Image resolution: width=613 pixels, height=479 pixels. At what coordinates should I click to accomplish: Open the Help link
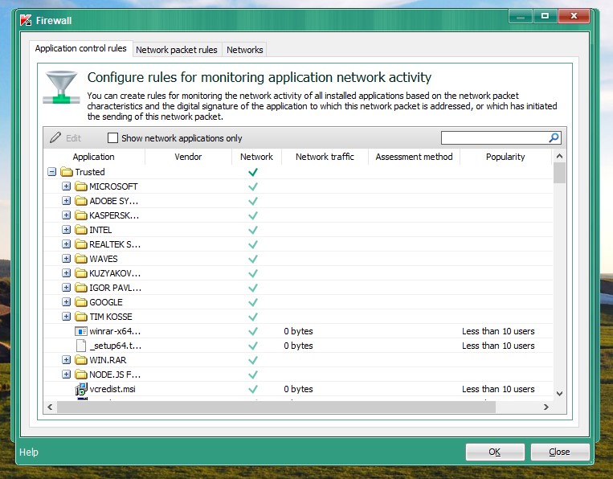tap(29, 452)
